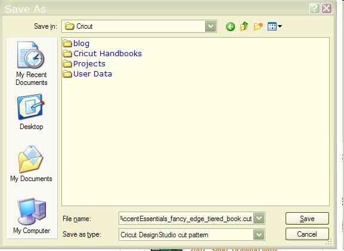344x251 pixels.
Task: Select the Cricut Handbooks folder
Action: pyautogui.click(x=102, y=53)
